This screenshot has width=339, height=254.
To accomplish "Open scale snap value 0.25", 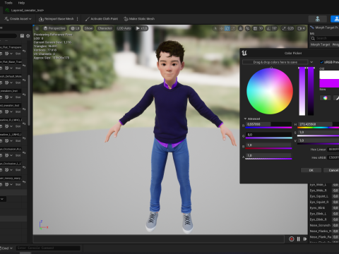I will [290, 28].
